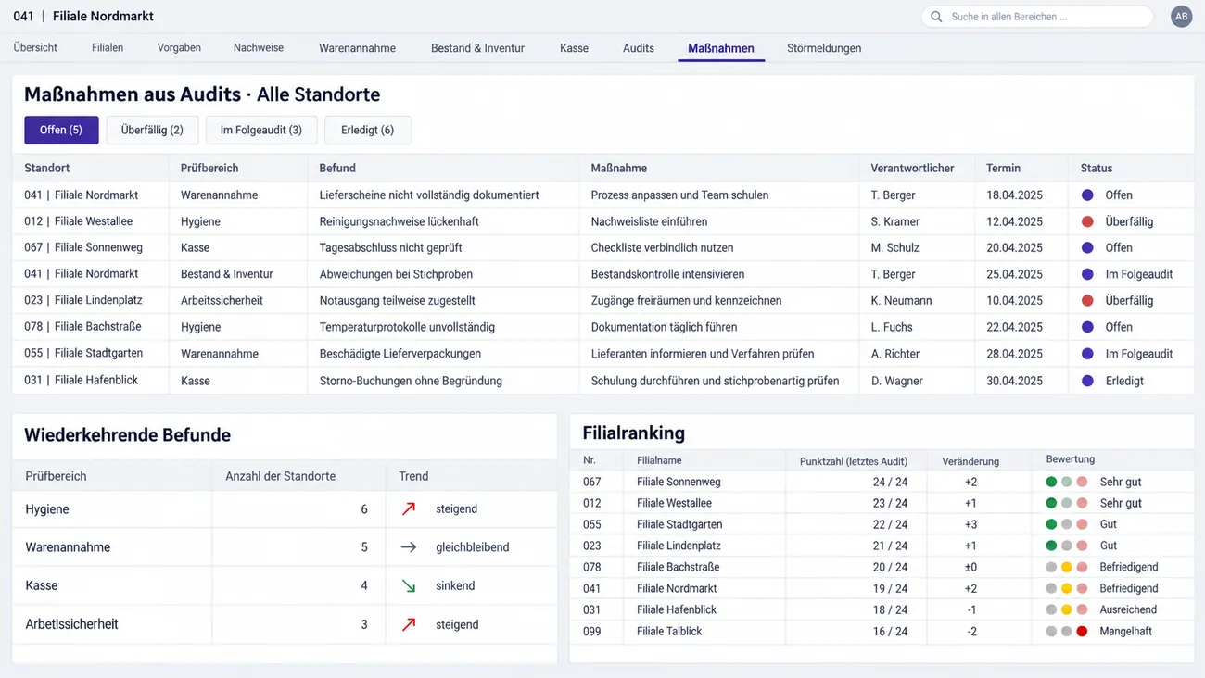Screen dimensions: 1205x678
Task: Click 'Checkliste verbindlich nutzen' measure
Action: 662,247
